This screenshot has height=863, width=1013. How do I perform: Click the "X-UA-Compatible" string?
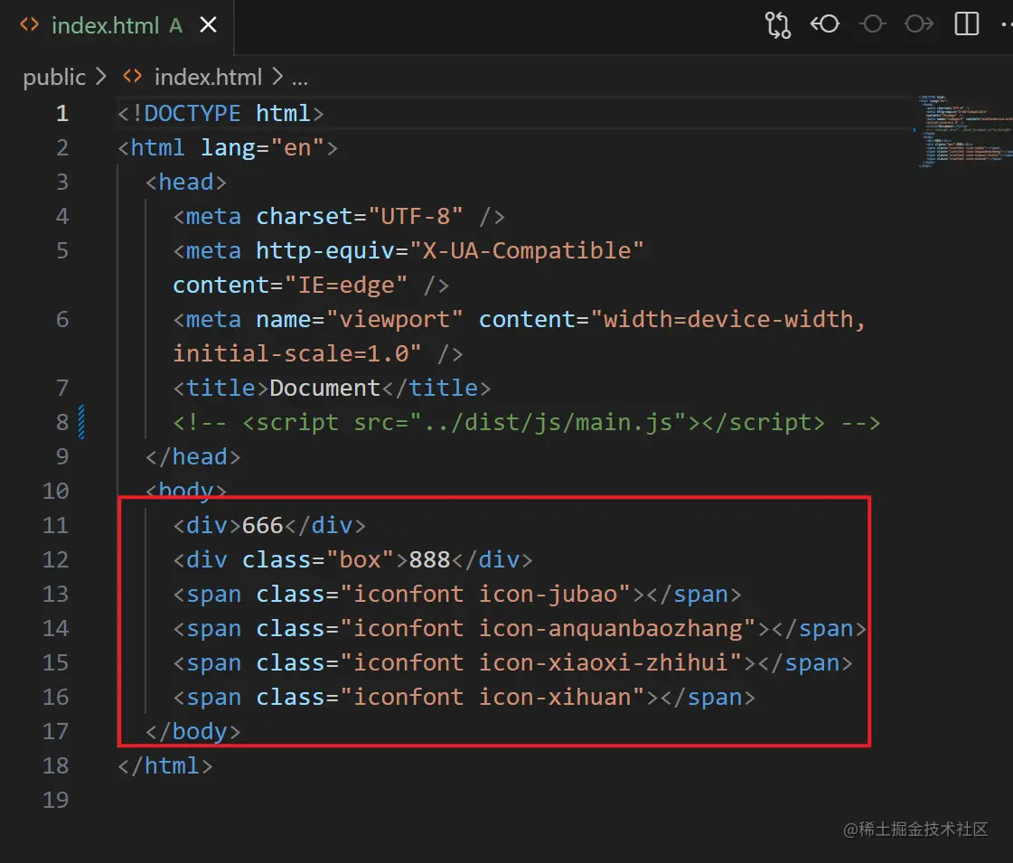click(x=527, y=250)
